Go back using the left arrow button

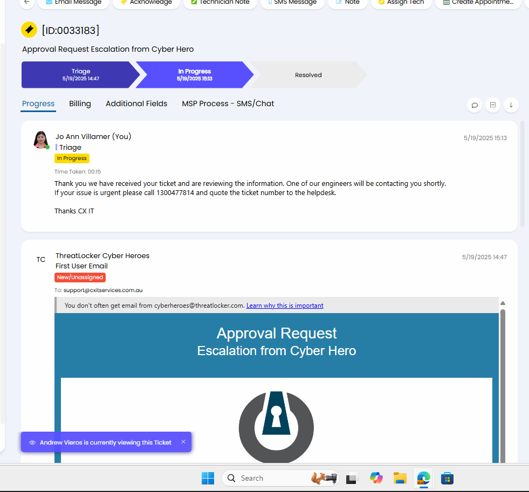(26, 2)
